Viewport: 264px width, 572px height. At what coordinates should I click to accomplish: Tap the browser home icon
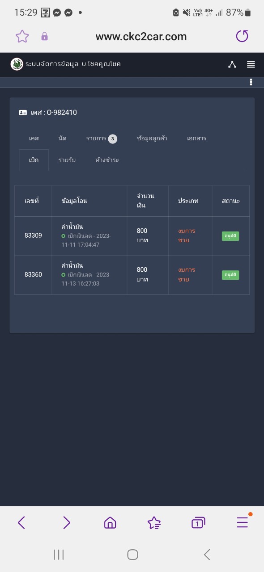(110, 522)
